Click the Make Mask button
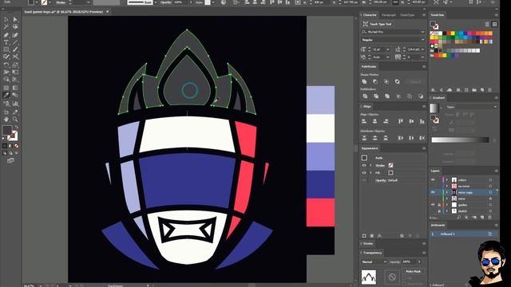511x287 pixels. (413, 271)
